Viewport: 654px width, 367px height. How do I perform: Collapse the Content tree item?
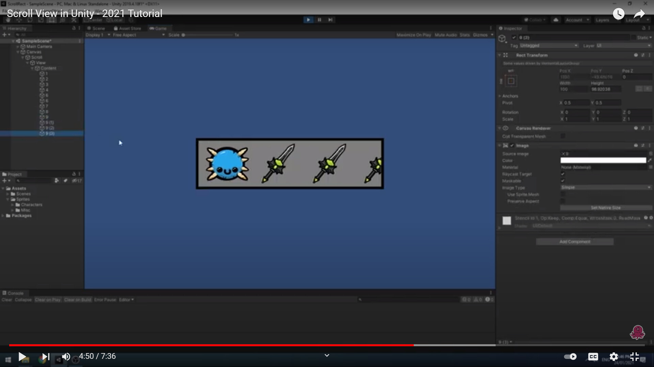[x=33, y=68]
